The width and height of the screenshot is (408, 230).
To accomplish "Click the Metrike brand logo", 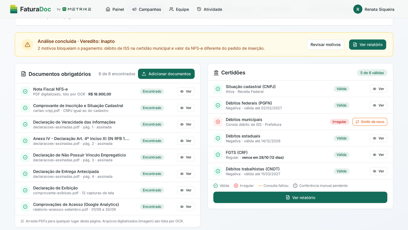I will 77,9.
